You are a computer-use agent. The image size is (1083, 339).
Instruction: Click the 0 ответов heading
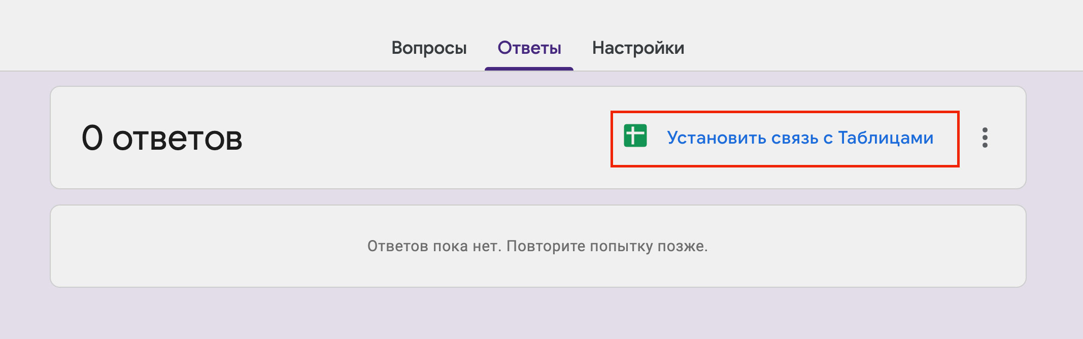click(162, 138)
